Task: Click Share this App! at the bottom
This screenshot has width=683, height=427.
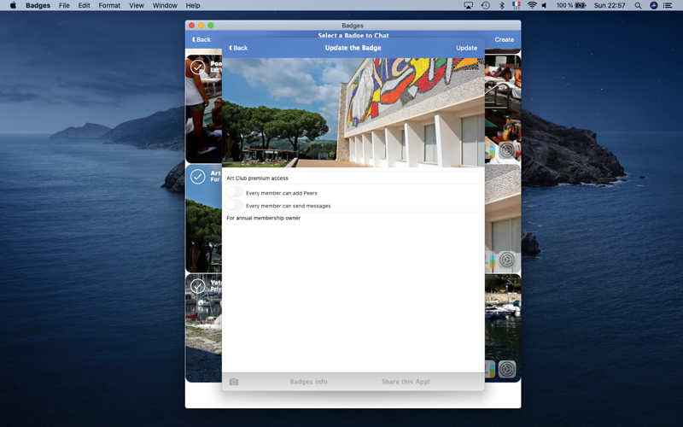Action: click(406, 382)
